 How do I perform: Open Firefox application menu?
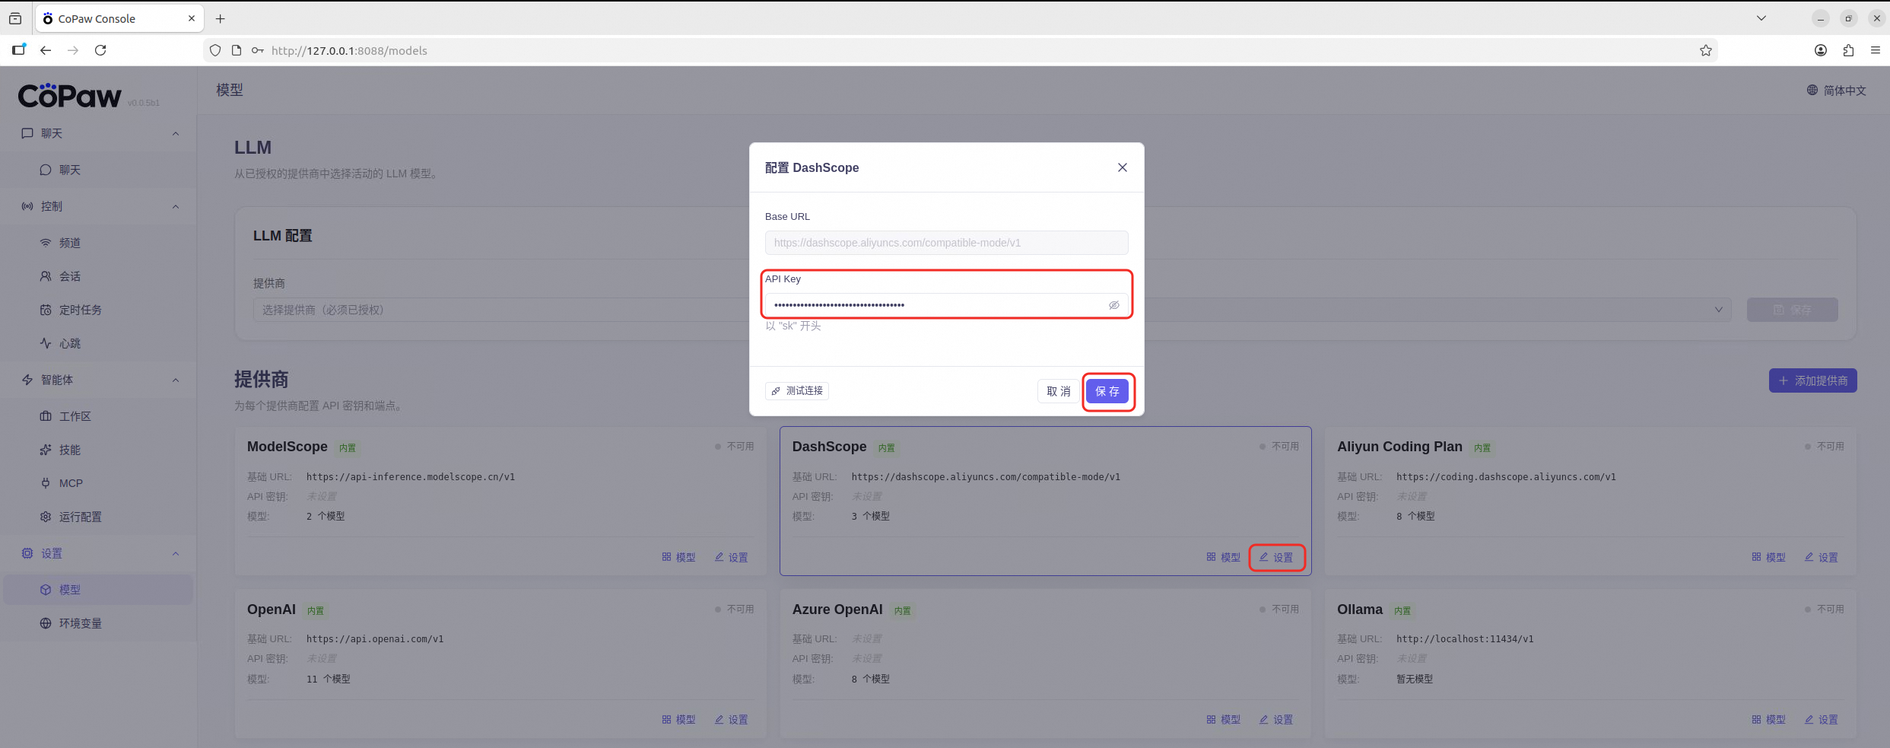[x=1875, y=50]
